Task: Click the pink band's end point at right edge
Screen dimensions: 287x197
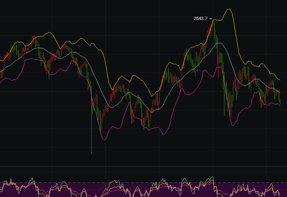Action: pos(280,106)
